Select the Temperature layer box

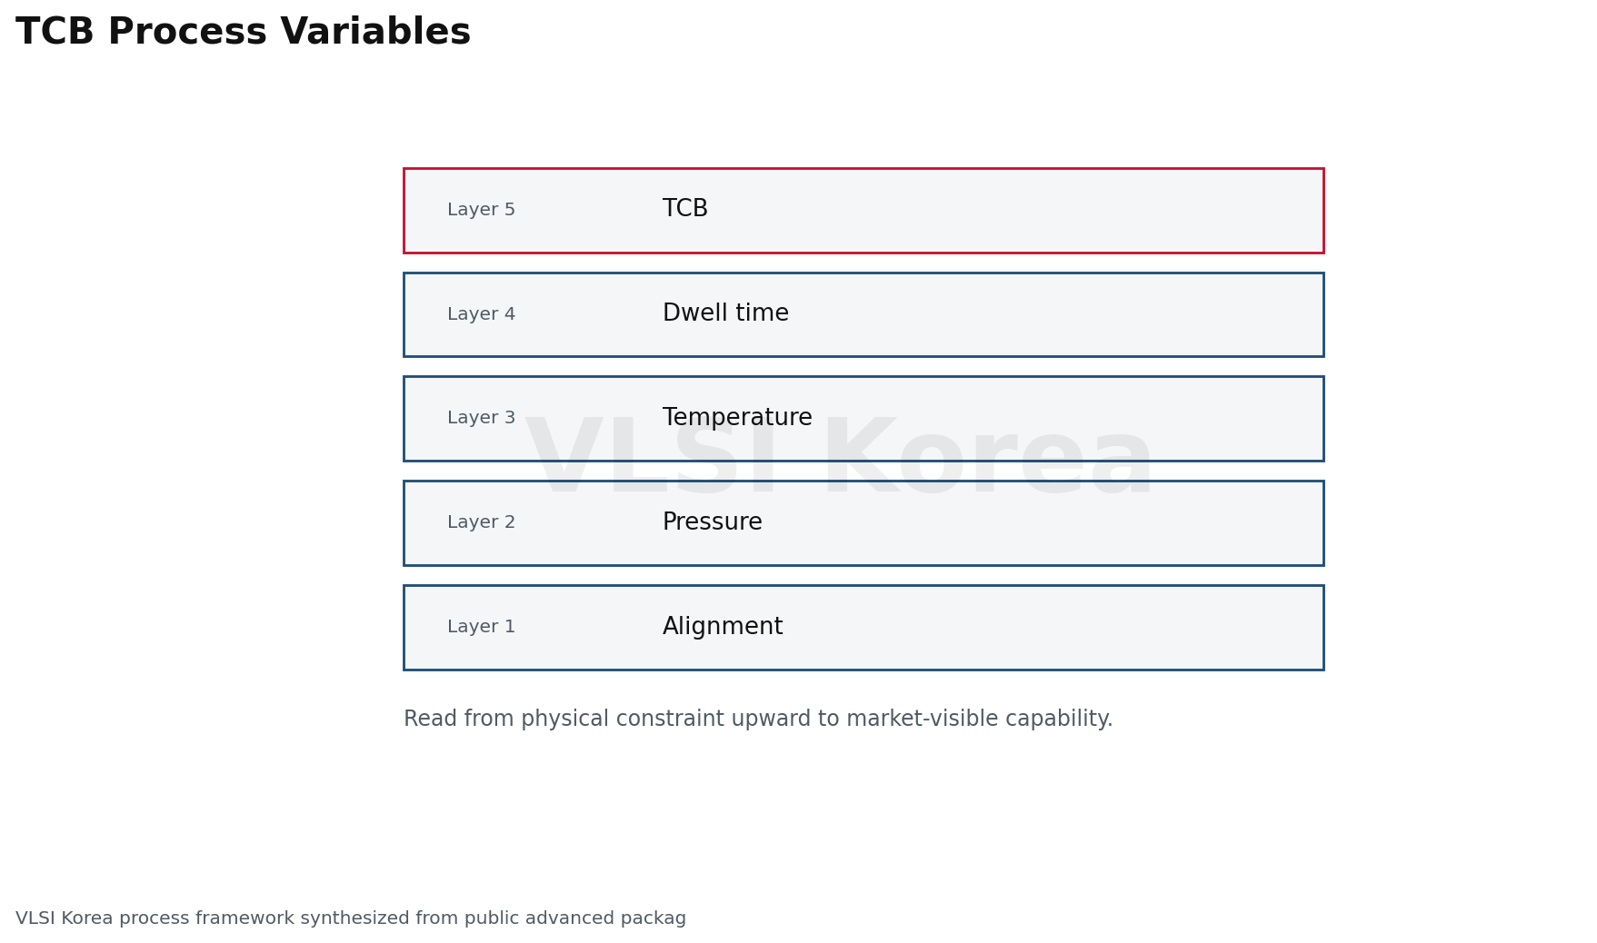coord(863,419)
